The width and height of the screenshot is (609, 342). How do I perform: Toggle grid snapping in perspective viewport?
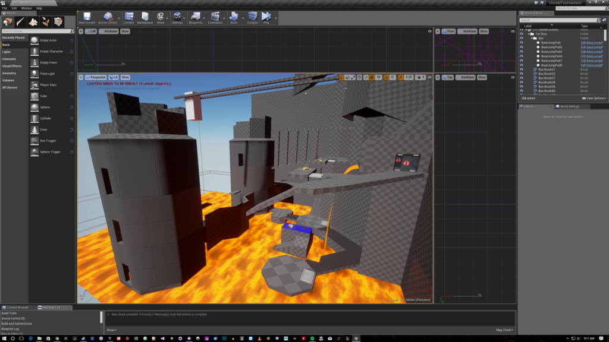372,78
